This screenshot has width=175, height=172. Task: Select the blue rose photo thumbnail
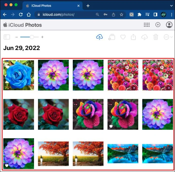[x=19, y=75]
